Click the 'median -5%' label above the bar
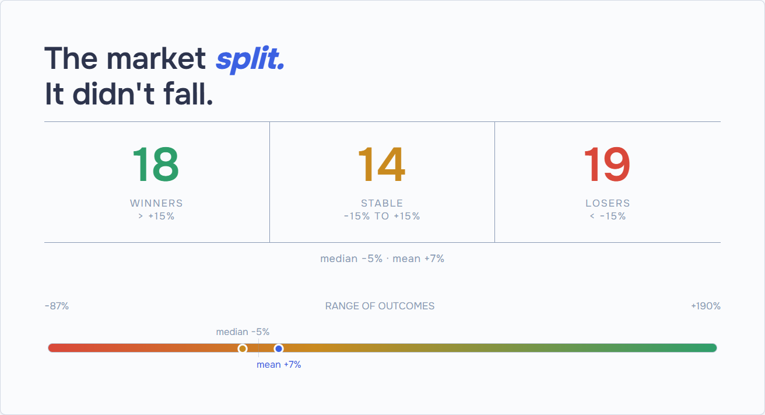Screen dimensions: 765x415 click(243, 332)
